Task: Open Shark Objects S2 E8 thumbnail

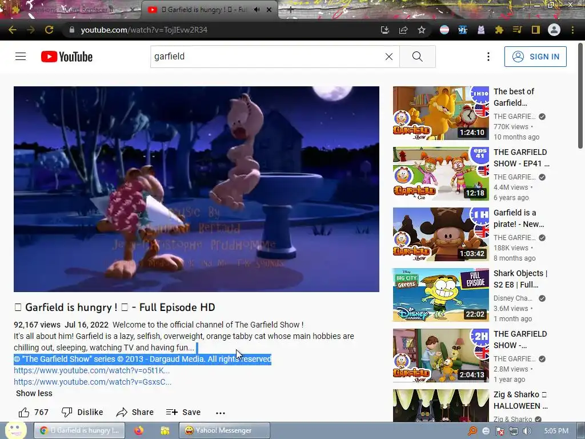Action: 440,295
